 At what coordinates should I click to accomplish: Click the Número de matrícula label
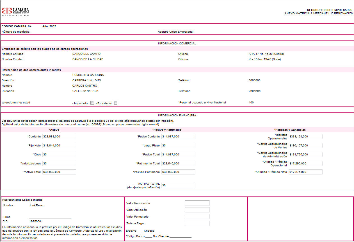pos(16,32)
